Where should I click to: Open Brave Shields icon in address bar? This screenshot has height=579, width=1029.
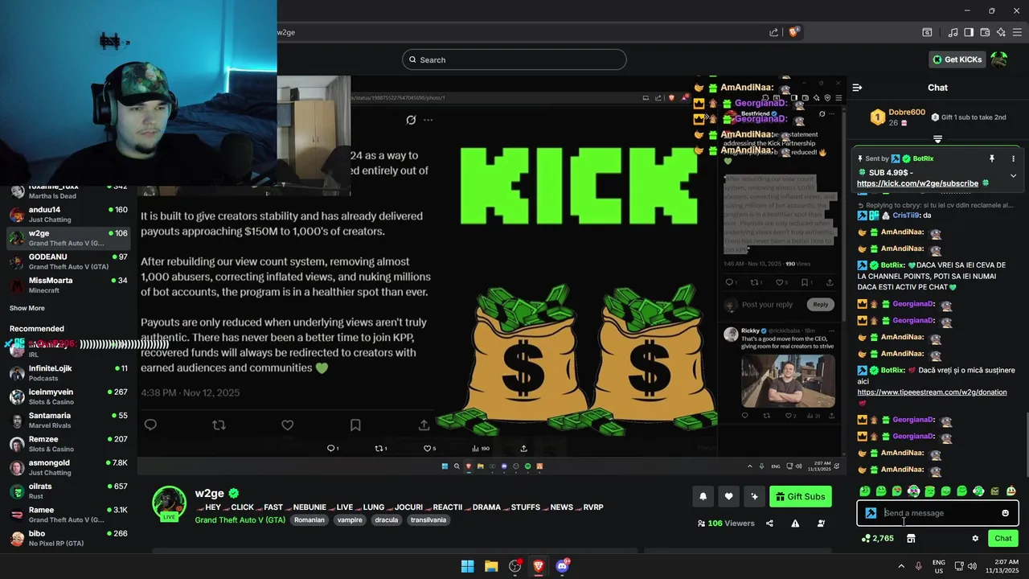click(x=793, y=32)
